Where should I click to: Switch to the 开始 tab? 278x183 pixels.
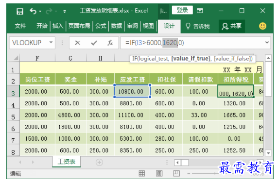click(x=42, y=26)
